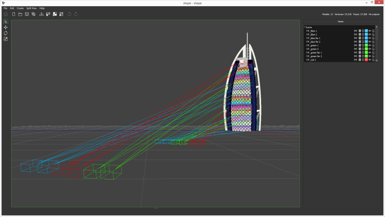
Task: Click the hierarchy tree toolbar icon
Action: 41,14
